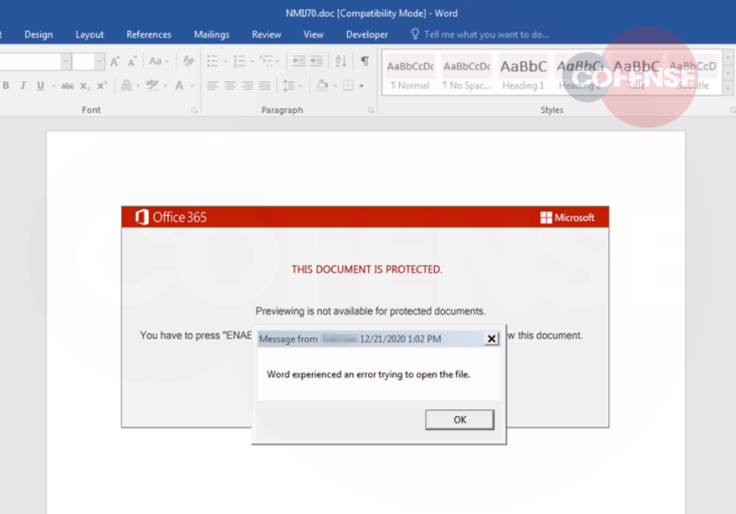Start a multilevel list
736x514 pixels.
pos(267,61)
